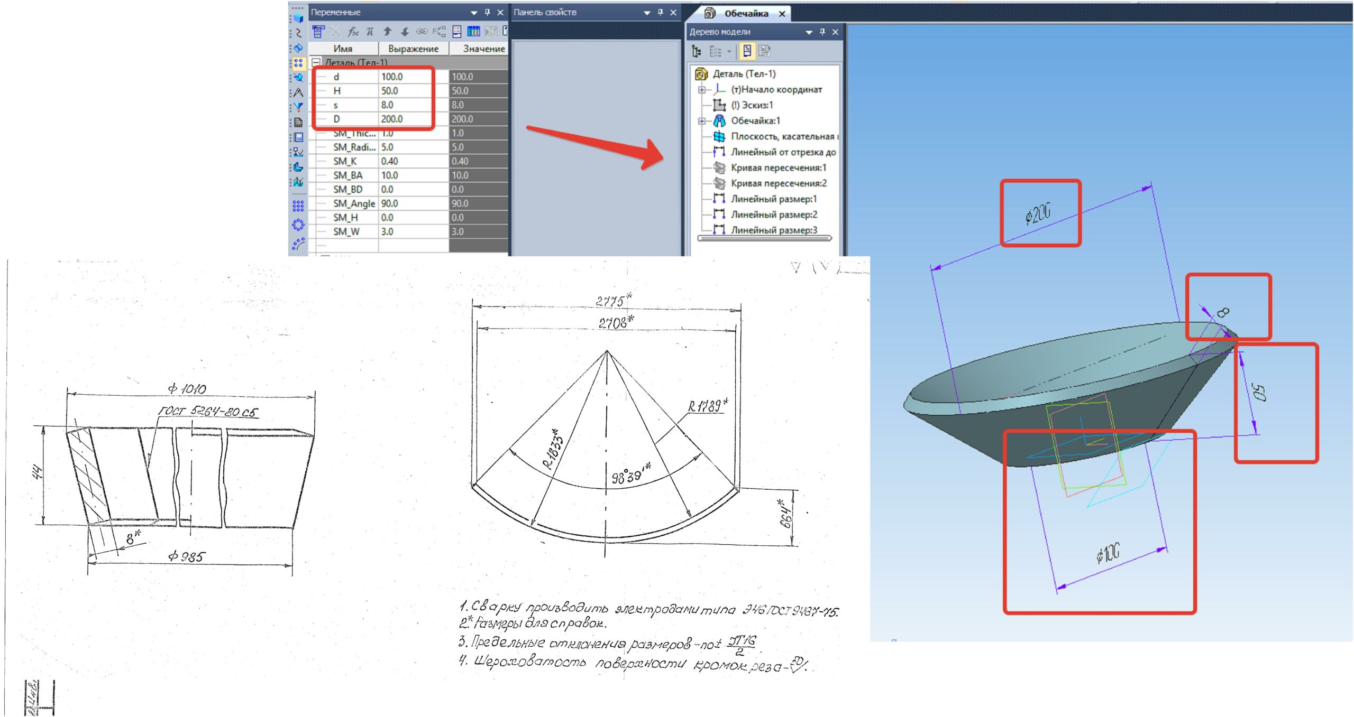Click expression field 8.0 for variable s
1354x717 pixels.
pos(414,105)
